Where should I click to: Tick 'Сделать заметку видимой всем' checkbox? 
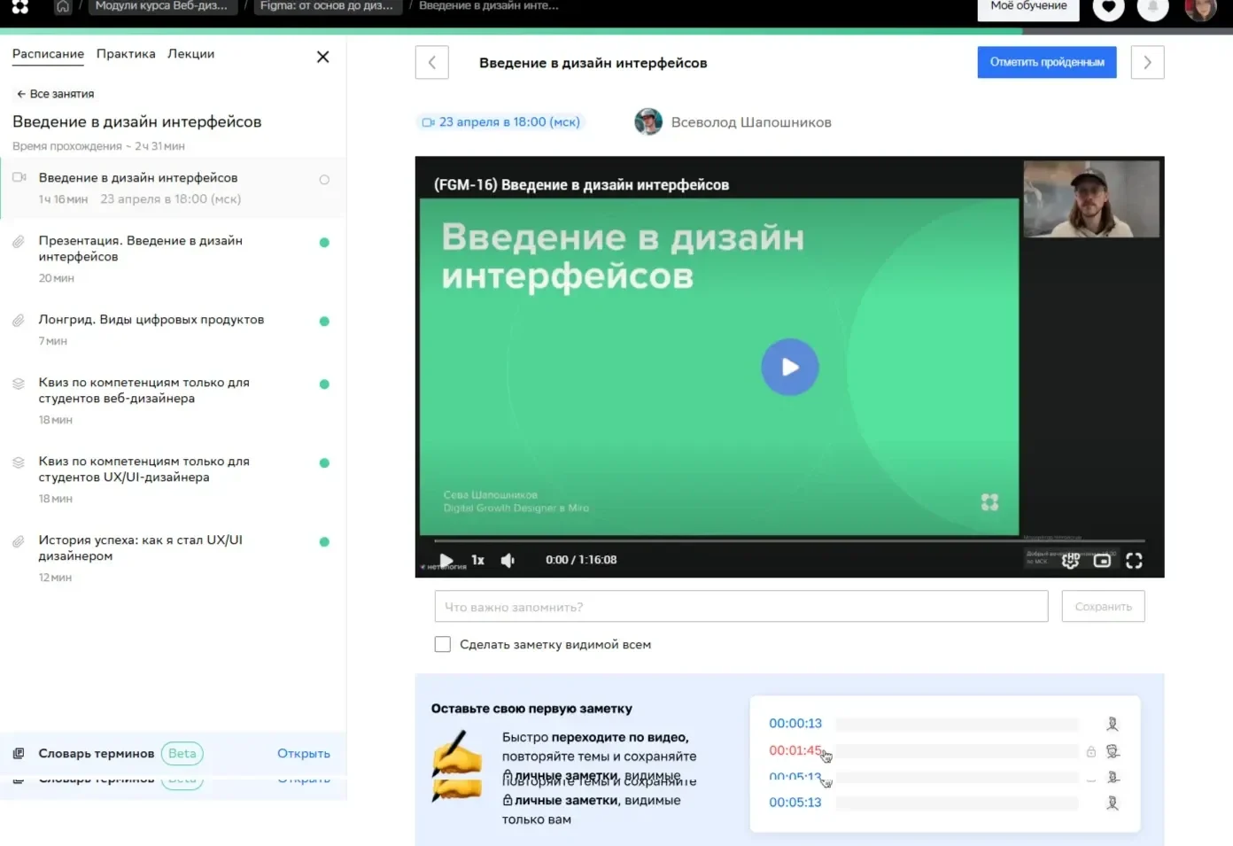443,644
